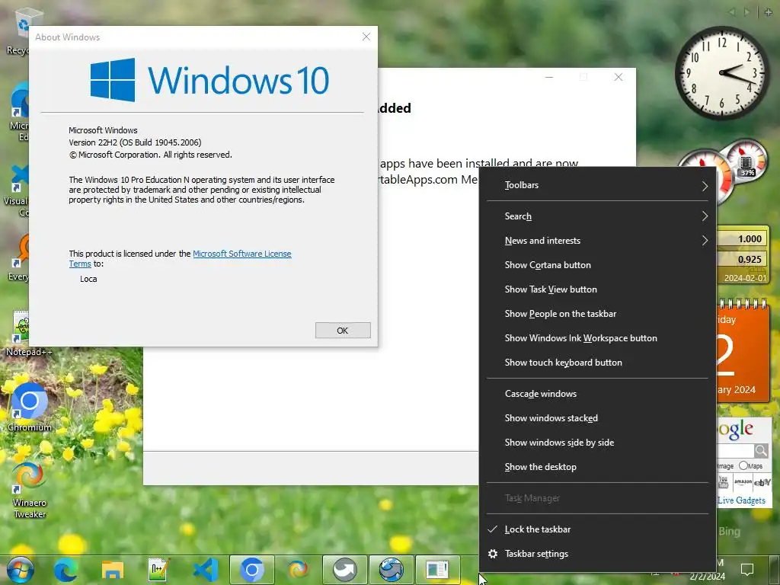Expand the Search submenu
The height and width of the screenshot is (585, 780).
click(x=597, y=216)
